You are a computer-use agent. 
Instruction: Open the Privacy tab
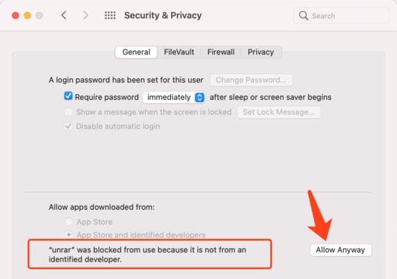click(260, 52)
